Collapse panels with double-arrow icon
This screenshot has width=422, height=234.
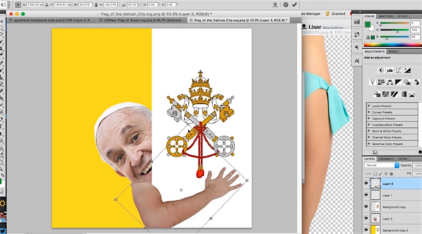pyautogui.click(x=360, y=12)
